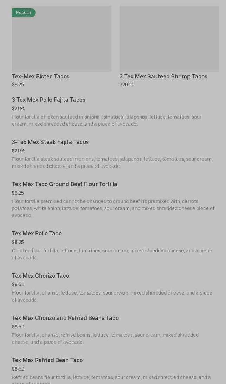Viewport: 226px width, 384px height.
Task: Open the Tex Mex Refried Bean Taco item
Action: [x=47, y=360]
